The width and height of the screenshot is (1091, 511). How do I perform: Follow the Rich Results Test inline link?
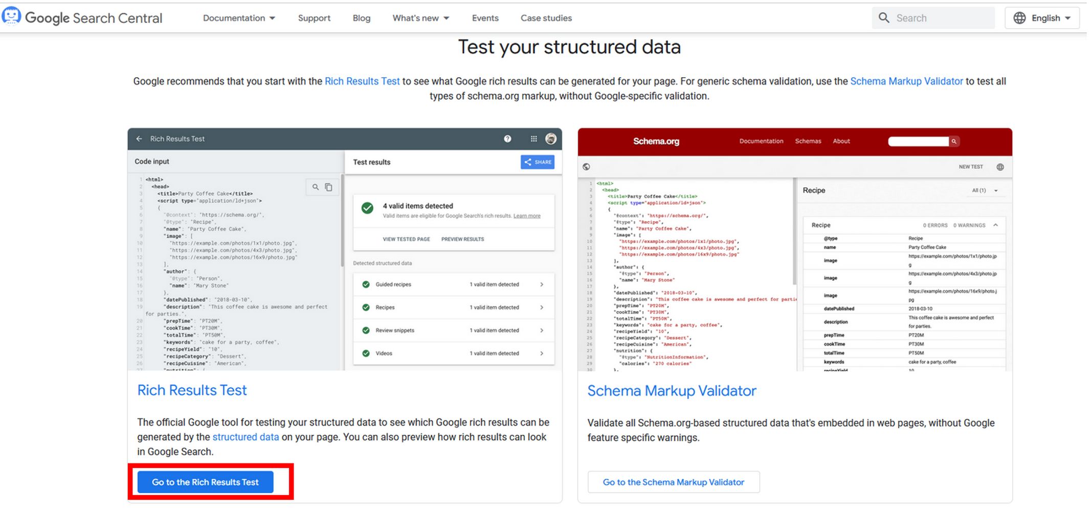(362, 81)
